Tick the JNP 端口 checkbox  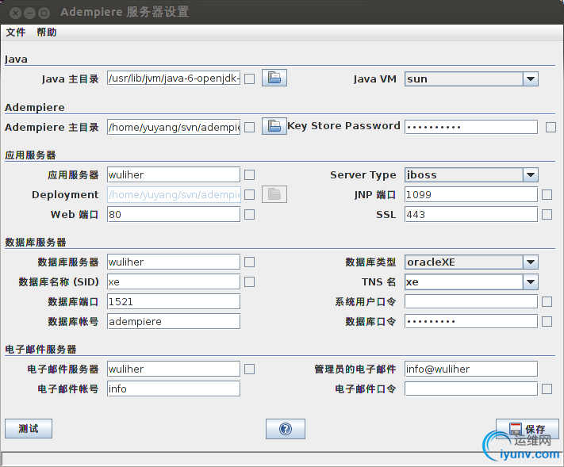click(x=547, y=194)
